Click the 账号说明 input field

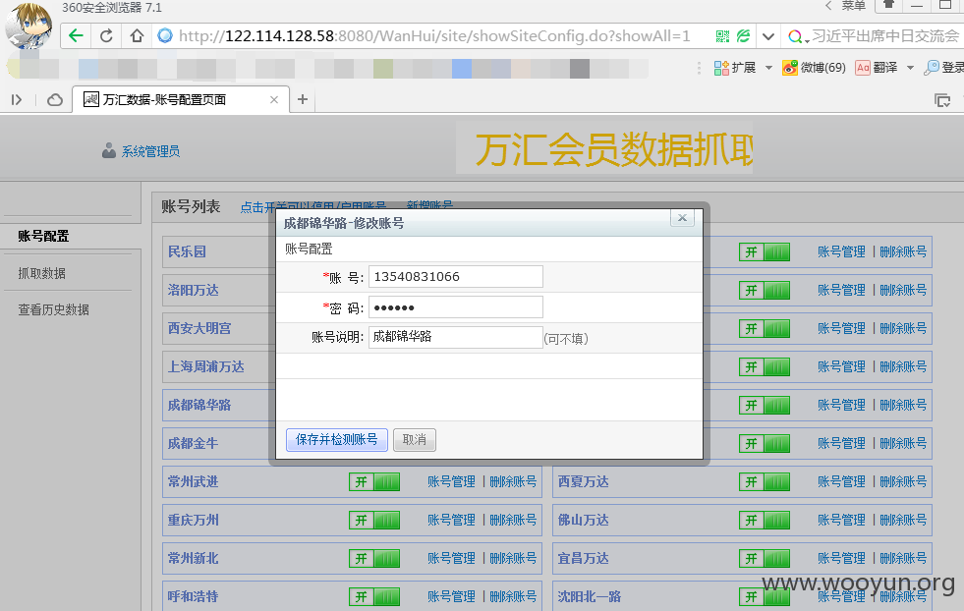(456, 337)
